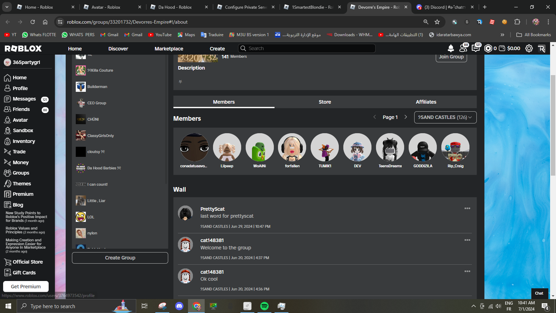Open PrettyScat's profile link on the wall
This screenshot has width=556, height=313.
click(x=213, y=209)
